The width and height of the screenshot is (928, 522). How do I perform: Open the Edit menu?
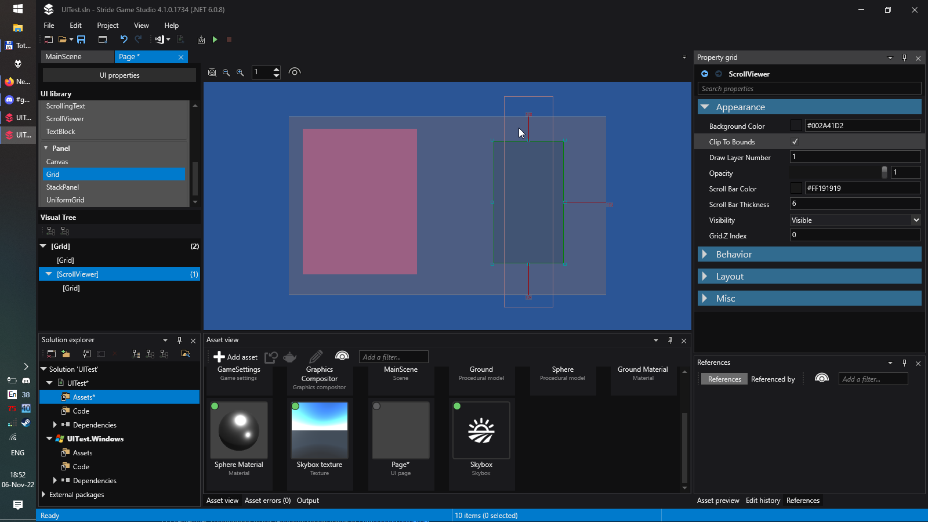[75, 26]
